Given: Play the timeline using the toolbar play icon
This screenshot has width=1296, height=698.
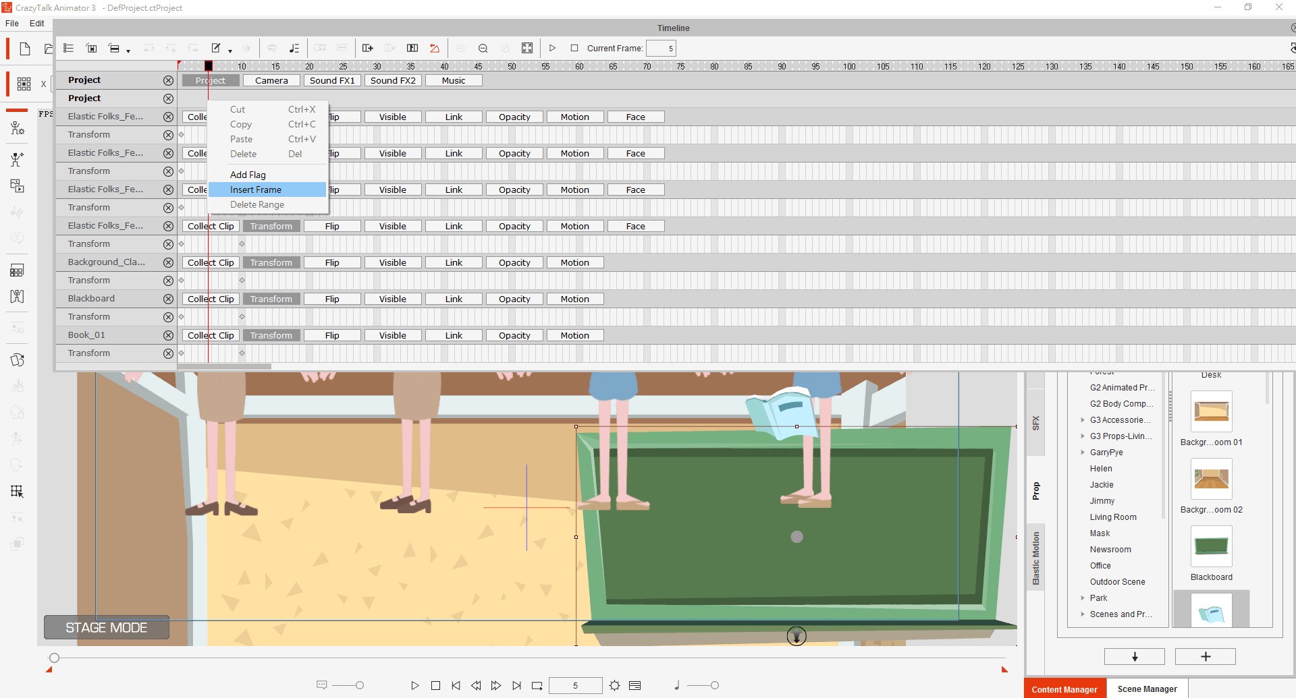Looking at the screenshot, I should pos(552,48).
